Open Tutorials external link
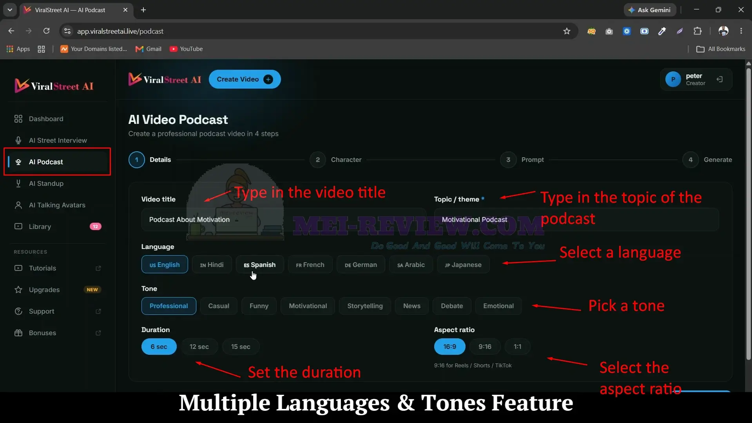Viewport: 752px width, 423px height. 57,268
